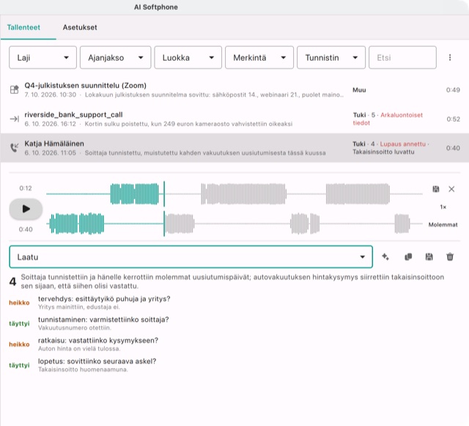
Task: Switch to the Tallenteet tab
Action: point(23,28)
